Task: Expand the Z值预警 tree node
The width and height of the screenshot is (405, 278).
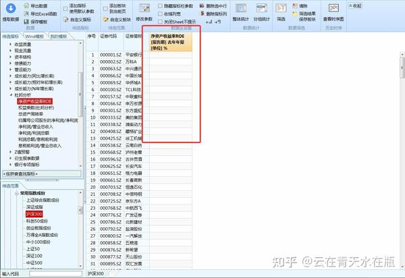Action: tap(11, 152)
